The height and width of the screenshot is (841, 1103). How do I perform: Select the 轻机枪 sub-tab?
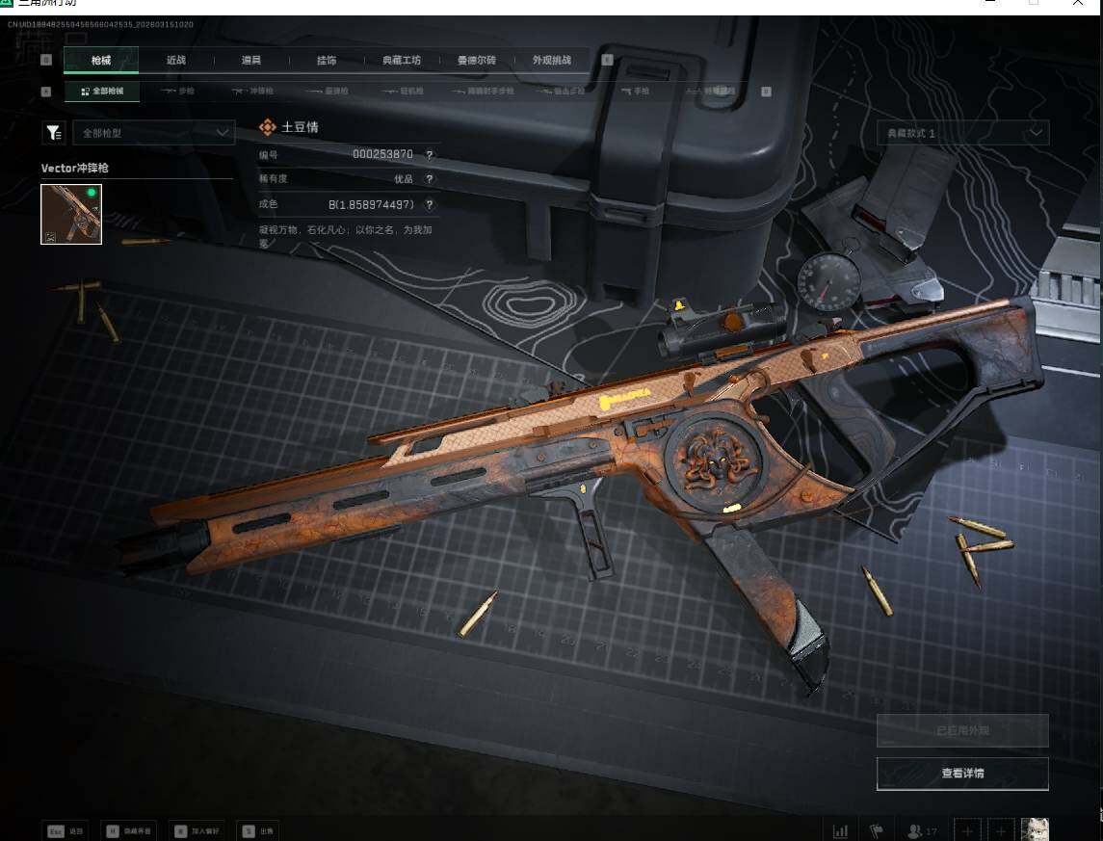pyautogui.click(x=403, y=92)
